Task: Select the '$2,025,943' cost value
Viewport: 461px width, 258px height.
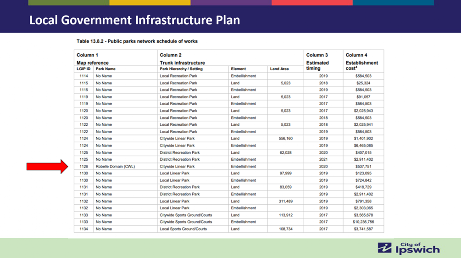Action: coord(363,111)
